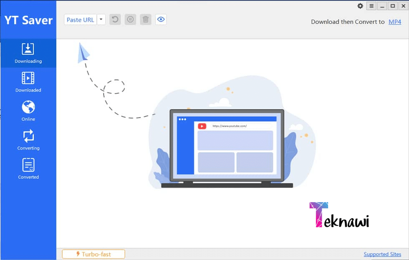
Task: Switch to the Converting section
Action: coord(28,140)
